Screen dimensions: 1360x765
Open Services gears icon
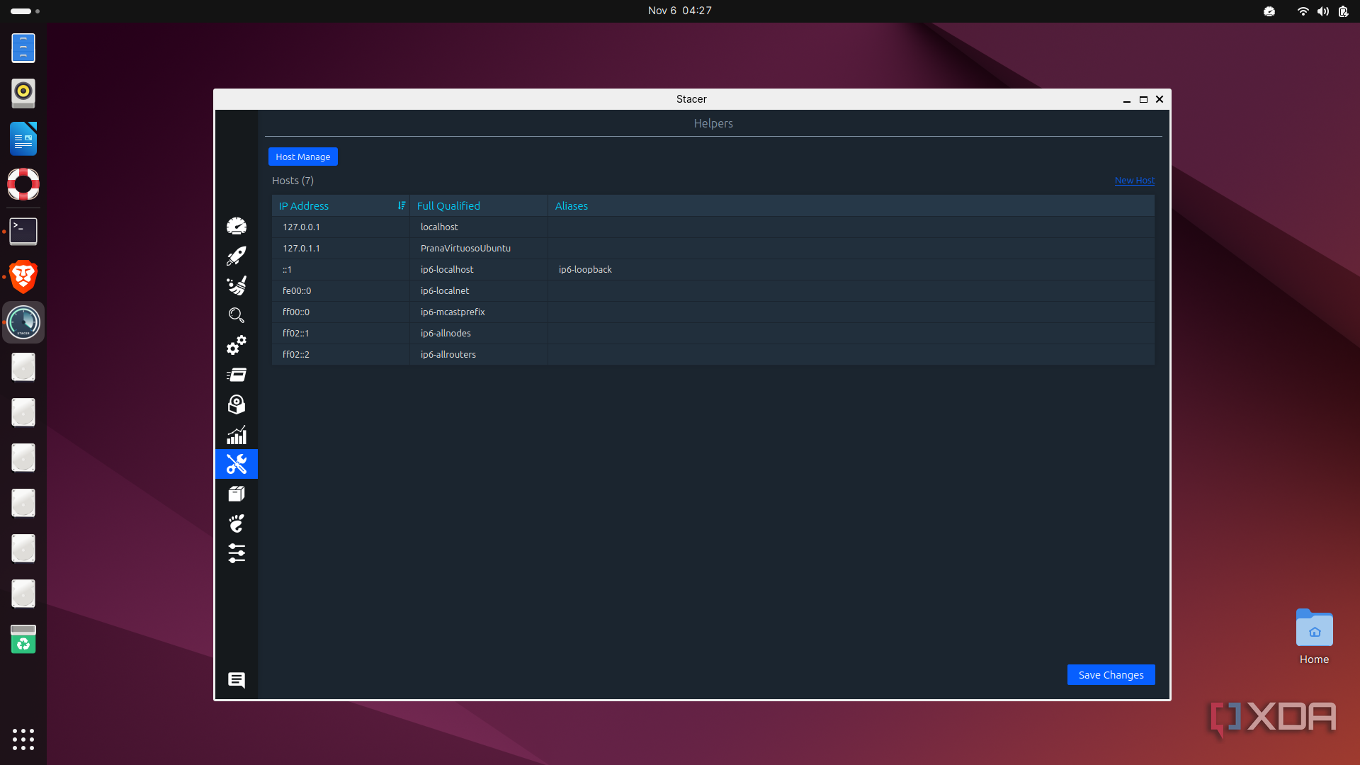click(x=236, y=345)
